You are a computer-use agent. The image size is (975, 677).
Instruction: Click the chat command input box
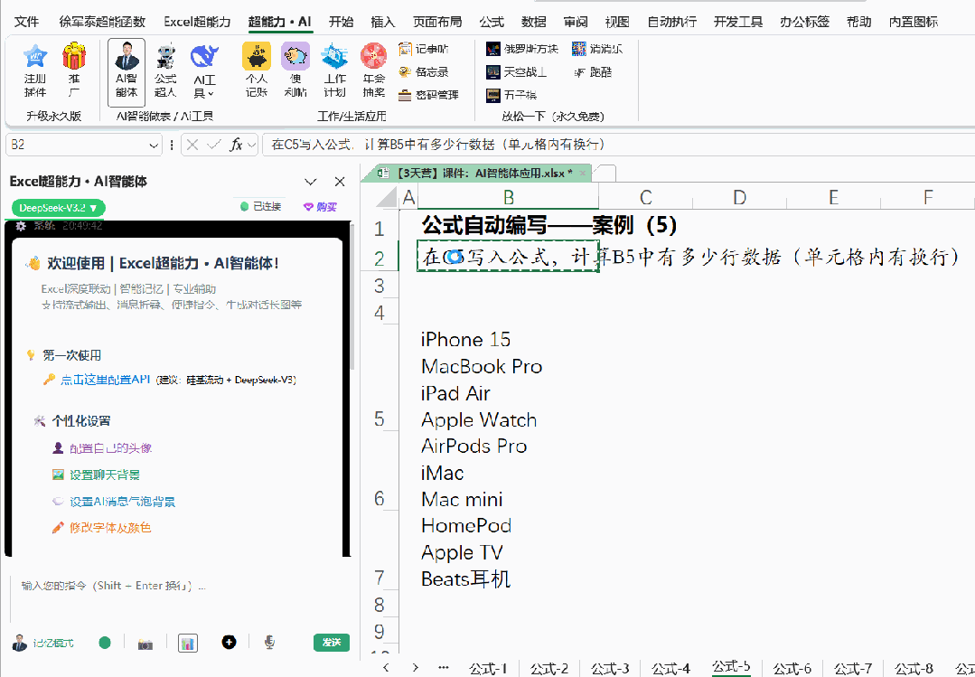181,597
